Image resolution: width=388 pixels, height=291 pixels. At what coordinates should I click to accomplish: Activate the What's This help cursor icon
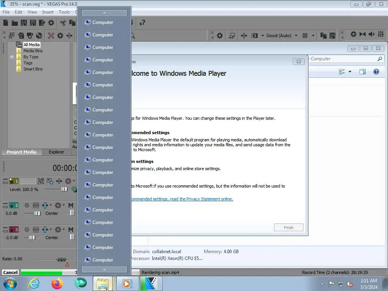point(142,23)
